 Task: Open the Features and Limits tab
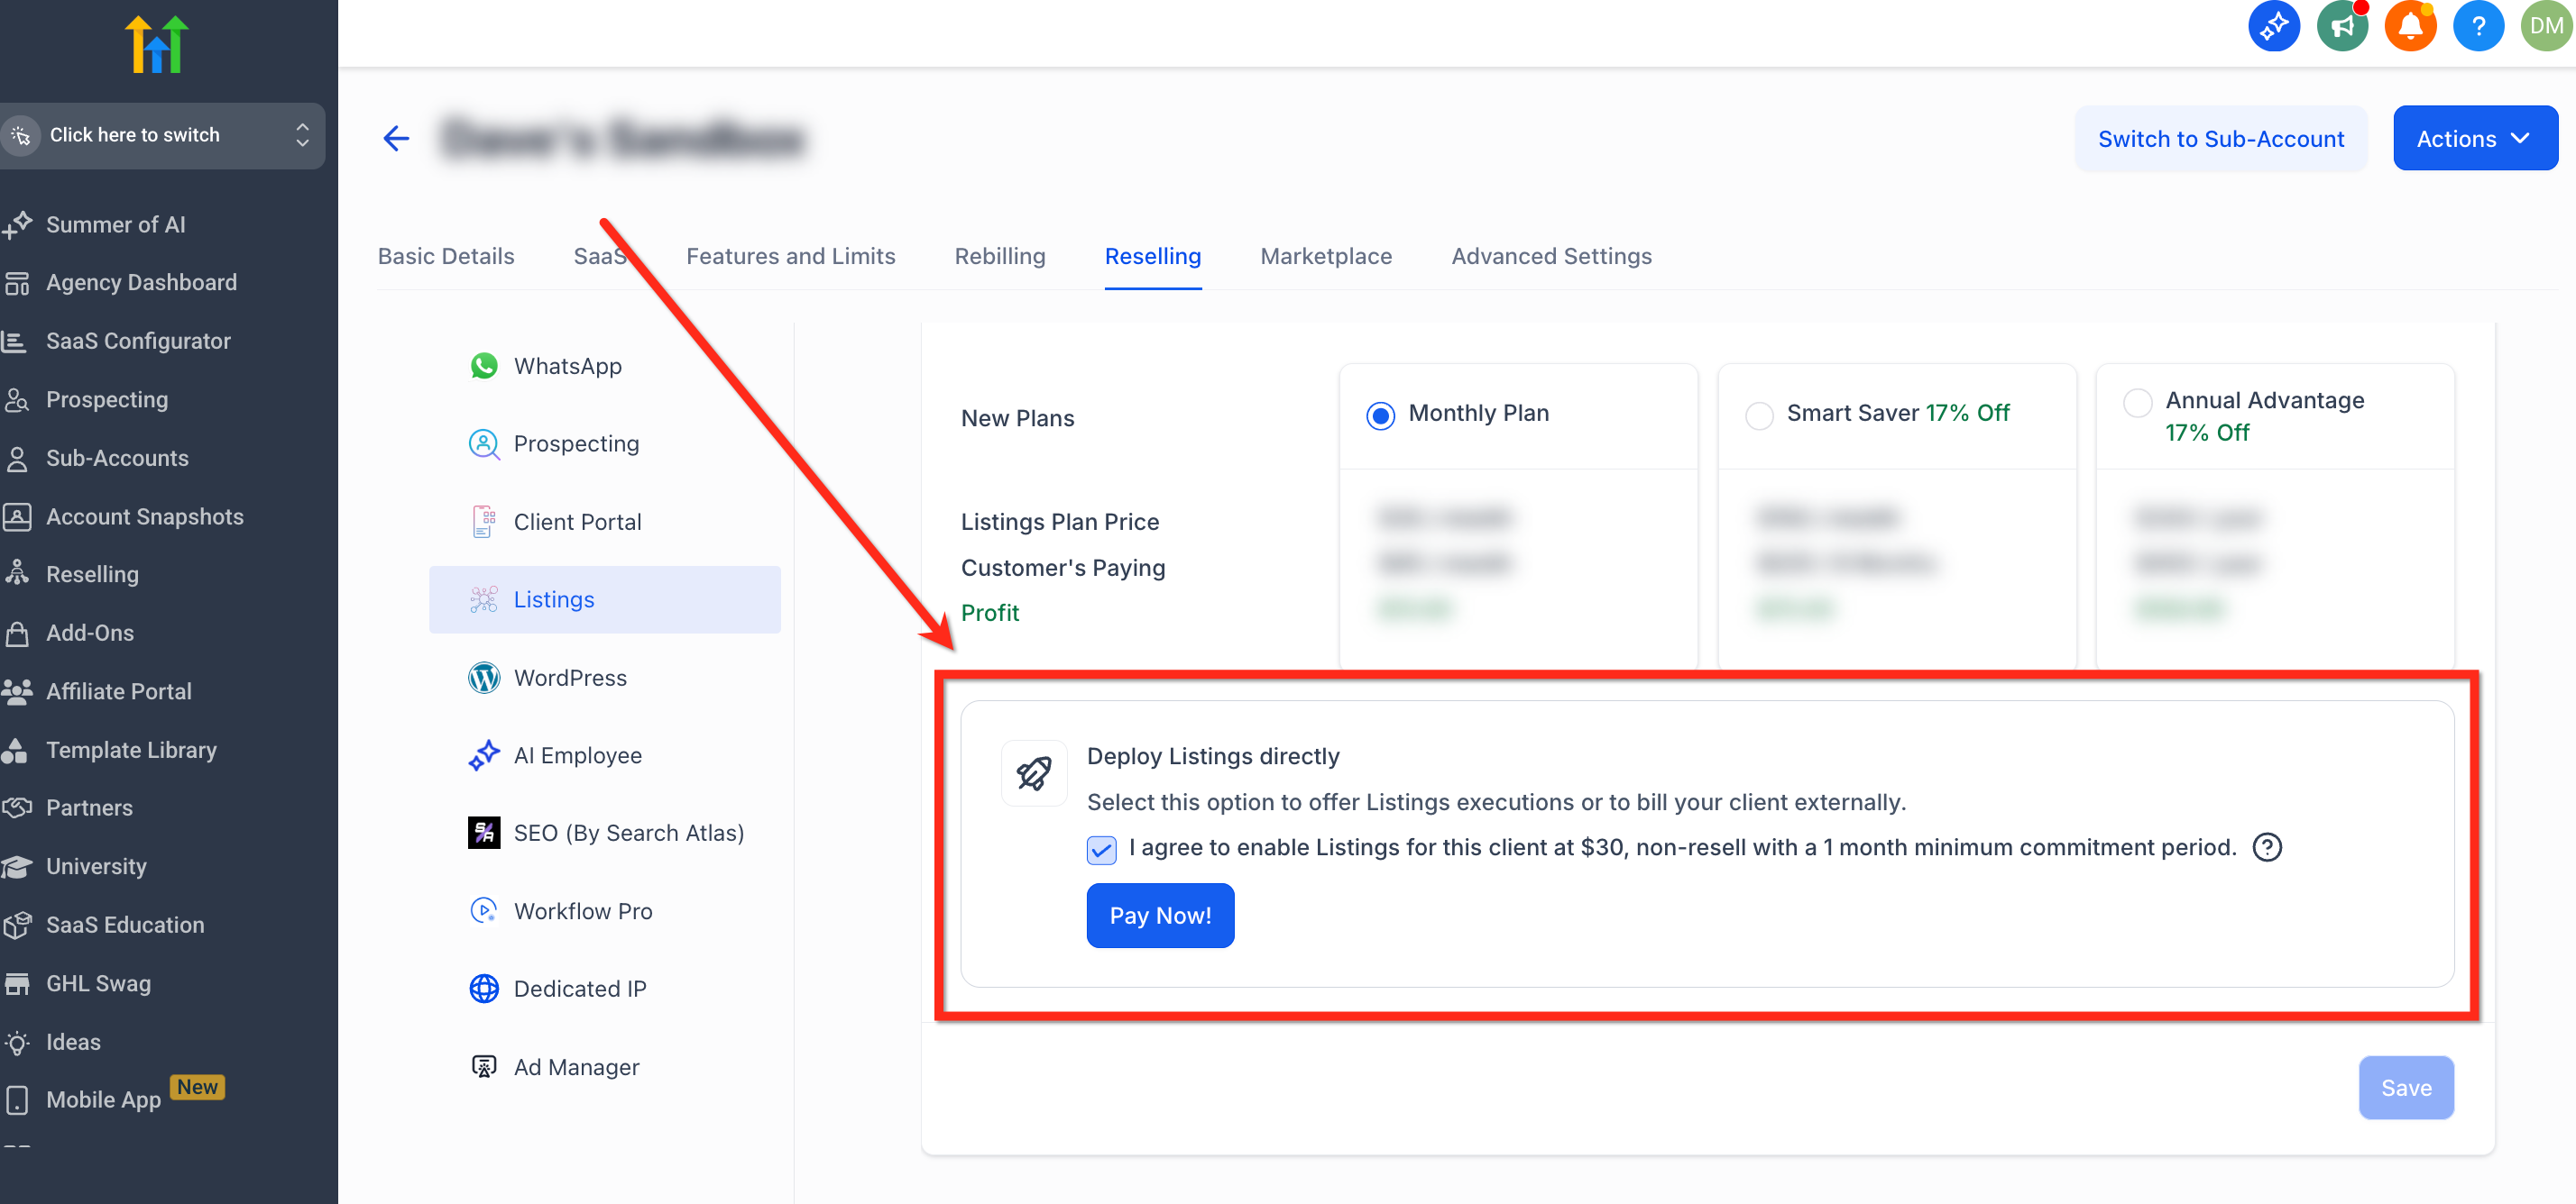[x=790, y=257]
